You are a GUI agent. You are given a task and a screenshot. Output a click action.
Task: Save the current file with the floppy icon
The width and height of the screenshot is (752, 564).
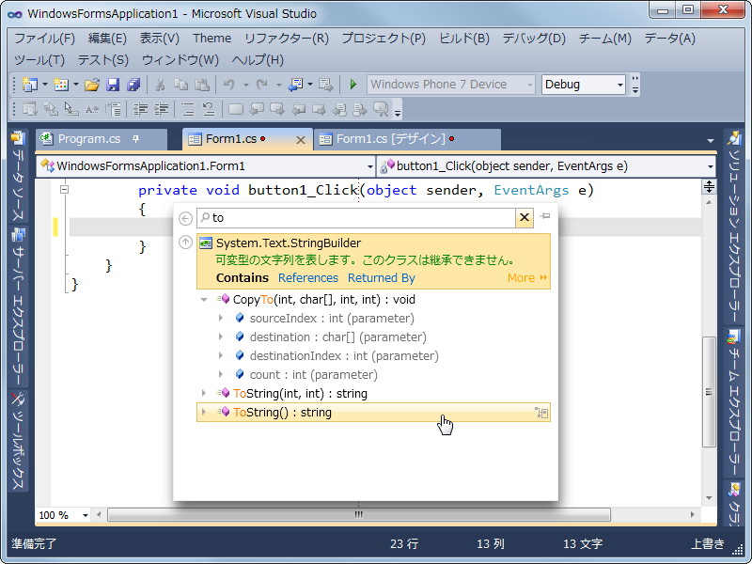point(113,85)
